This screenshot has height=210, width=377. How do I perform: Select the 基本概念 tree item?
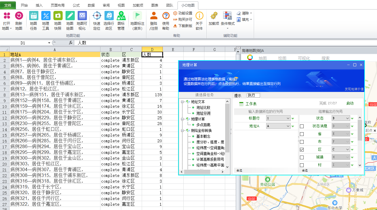[204, 136]
